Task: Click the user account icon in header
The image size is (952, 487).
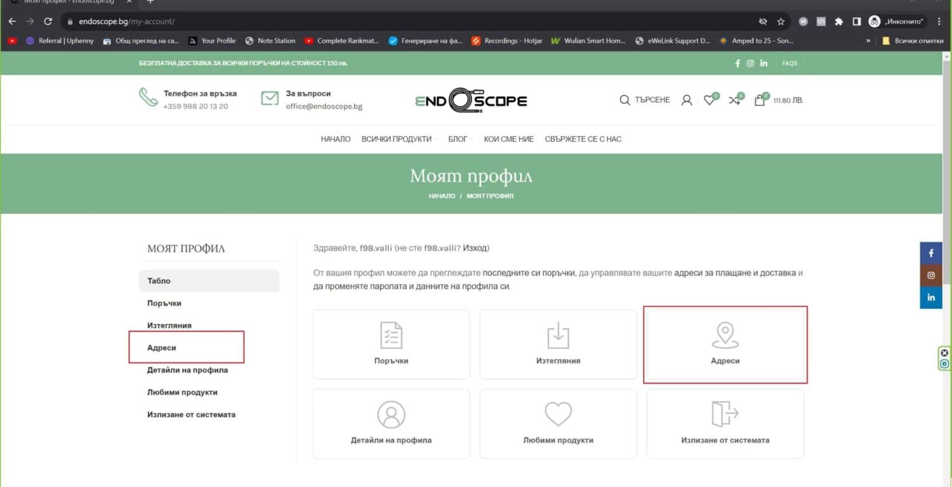Action: (x=686, y=100)
